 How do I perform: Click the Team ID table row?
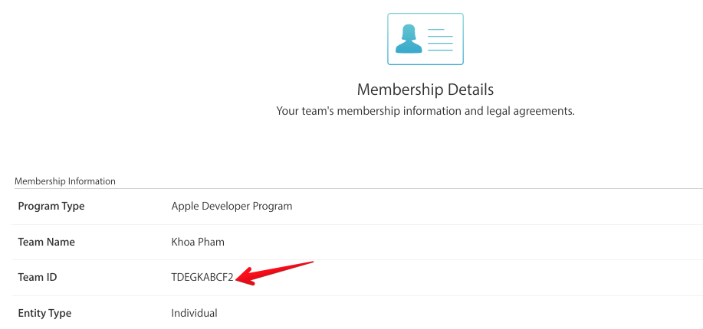(357, 278)
